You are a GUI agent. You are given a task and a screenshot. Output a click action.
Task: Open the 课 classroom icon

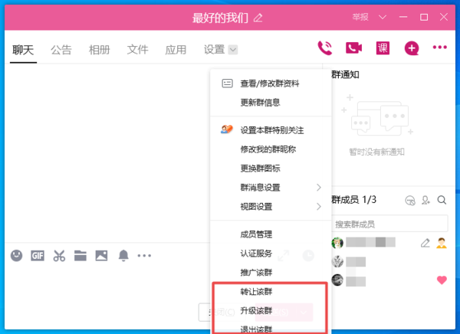383,47
